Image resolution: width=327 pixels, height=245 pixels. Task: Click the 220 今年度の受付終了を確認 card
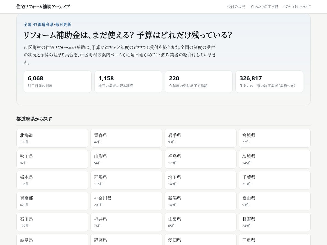coord(199,82)
